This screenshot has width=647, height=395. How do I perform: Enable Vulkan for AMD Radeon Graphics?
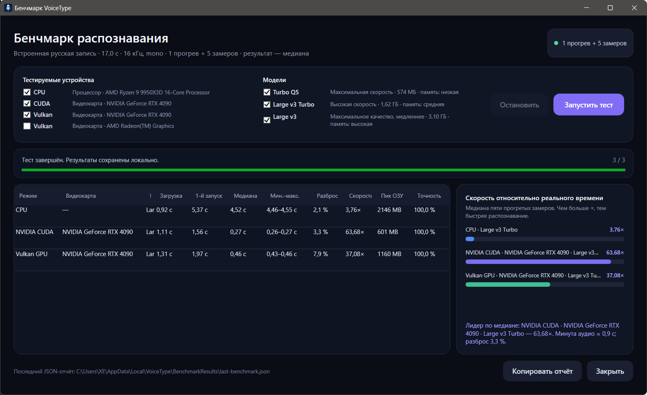(27, 126)
